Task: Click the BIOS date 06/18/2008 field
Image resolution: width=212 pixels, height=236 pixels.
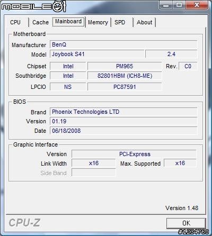Action: click(123, 131)
